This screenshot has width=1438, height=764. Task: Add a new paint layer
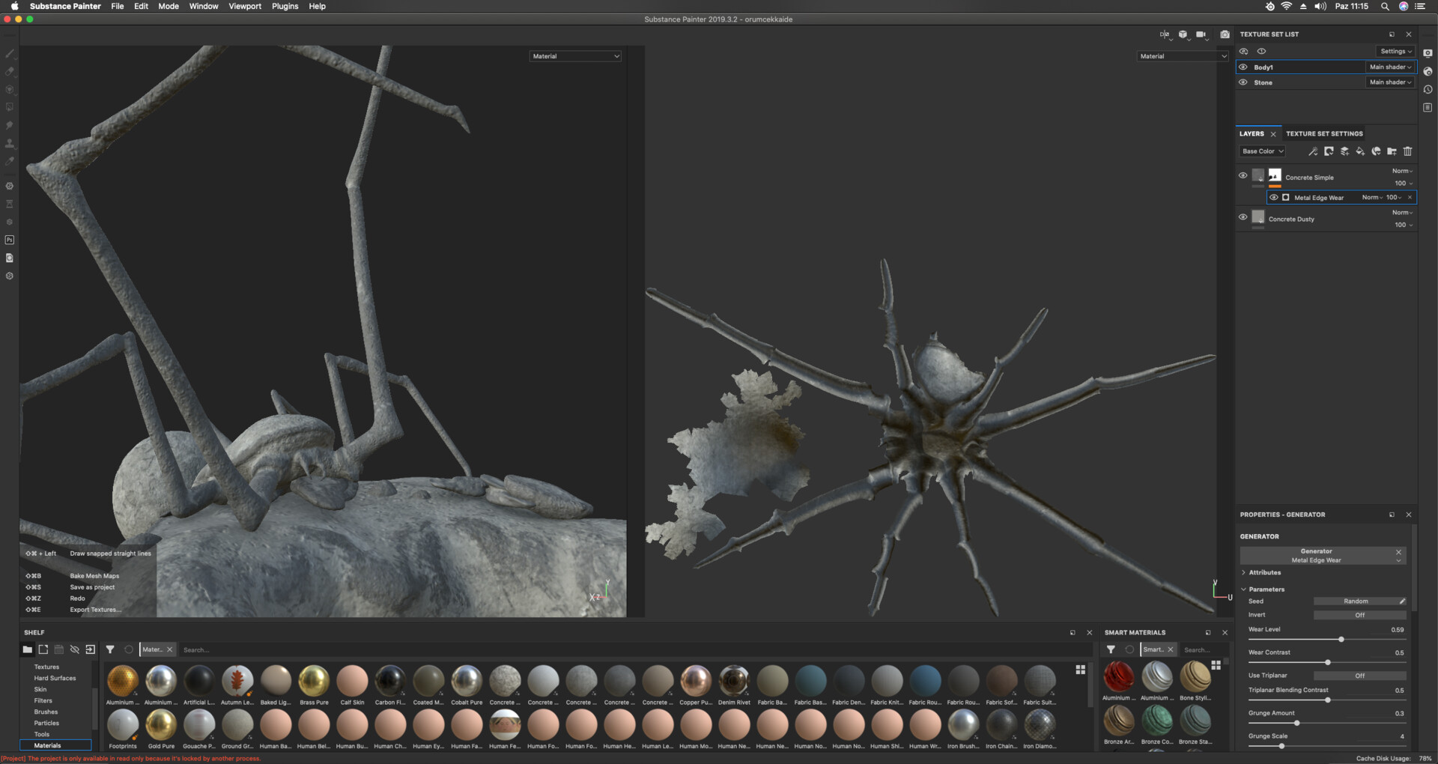(1344, 151)
